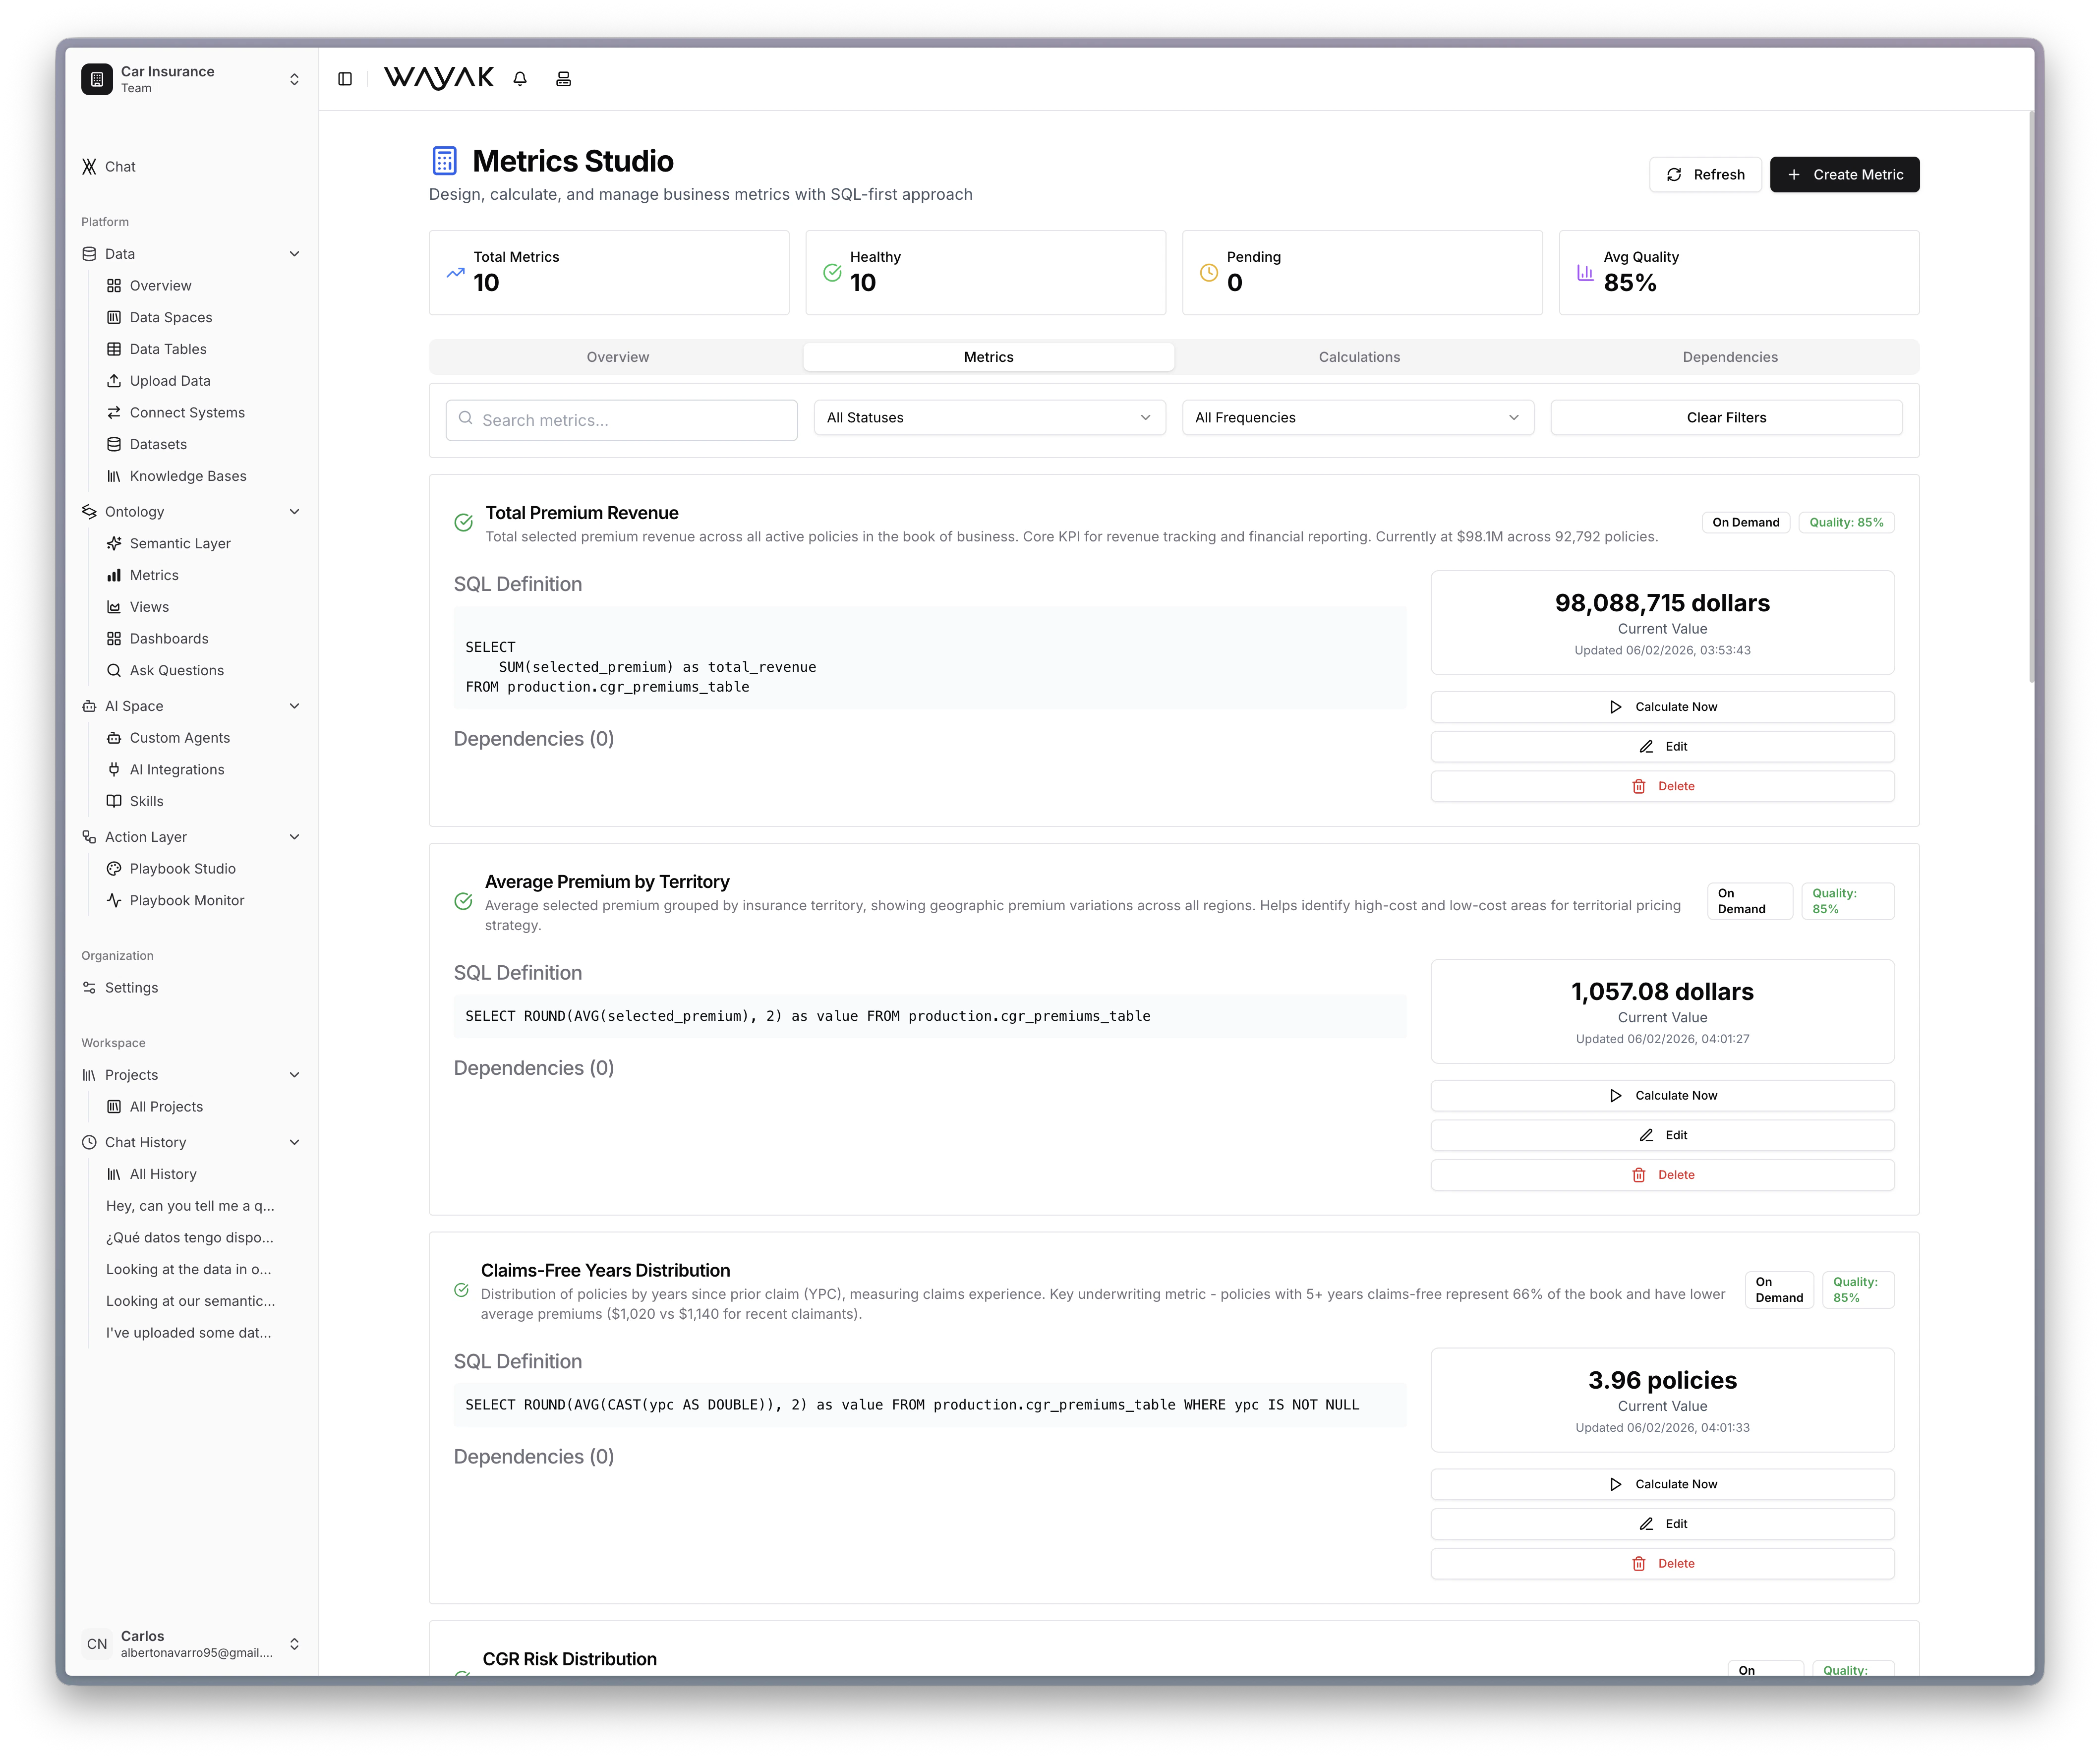Open Playbook Monitor in Action Layer

tap(186, 899)
